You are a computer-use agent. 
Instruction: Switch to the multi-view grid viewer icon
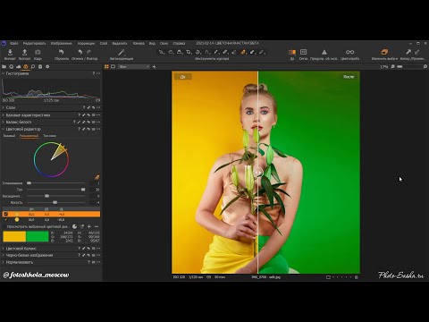pyautogui.click(x=106, y=67)
